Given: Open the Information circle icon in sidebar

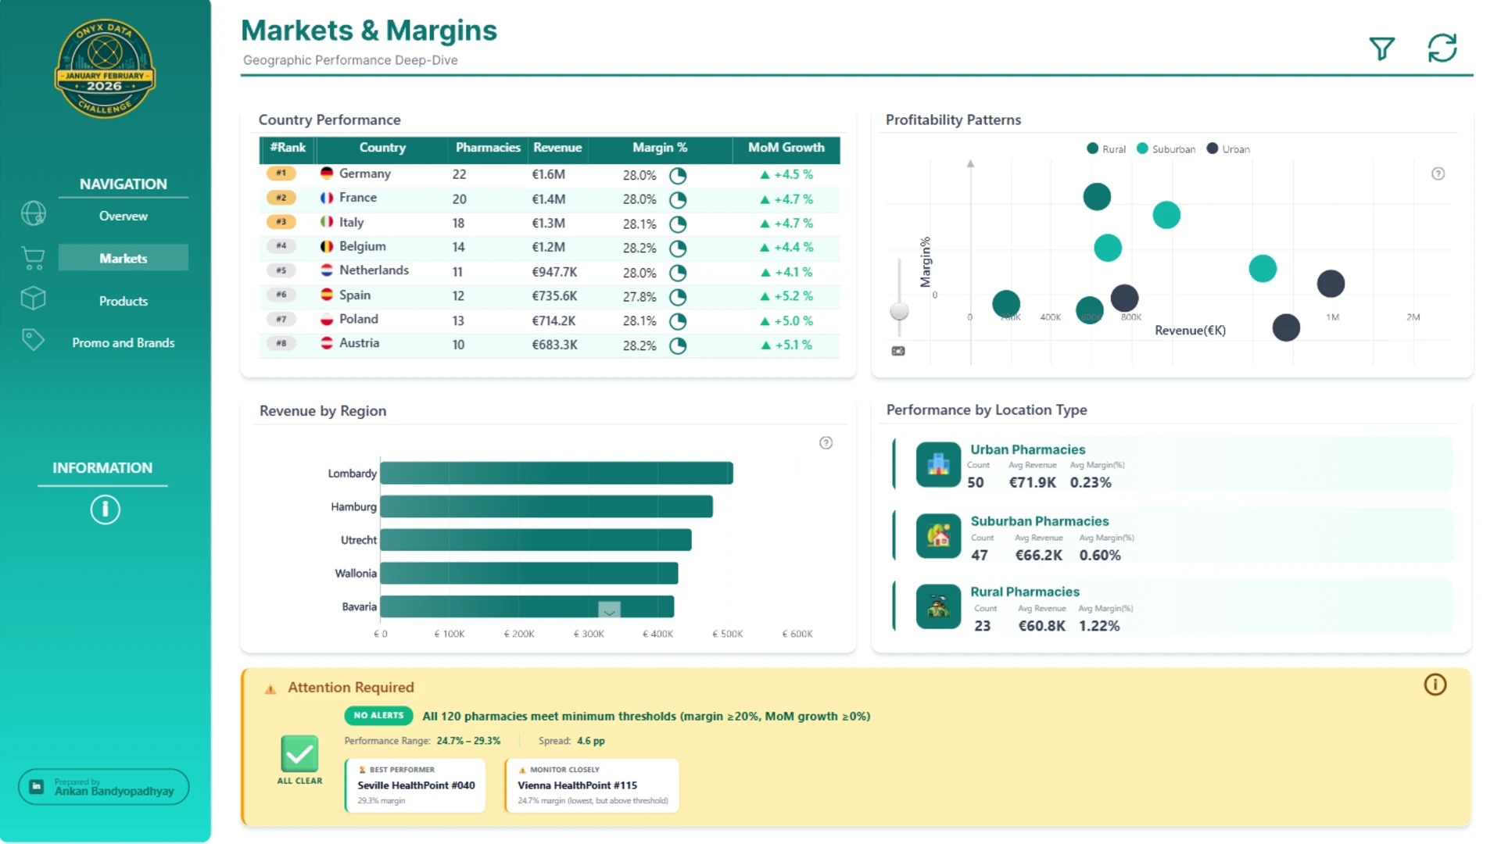Looking at the screenshot, I should pos(105,510).
